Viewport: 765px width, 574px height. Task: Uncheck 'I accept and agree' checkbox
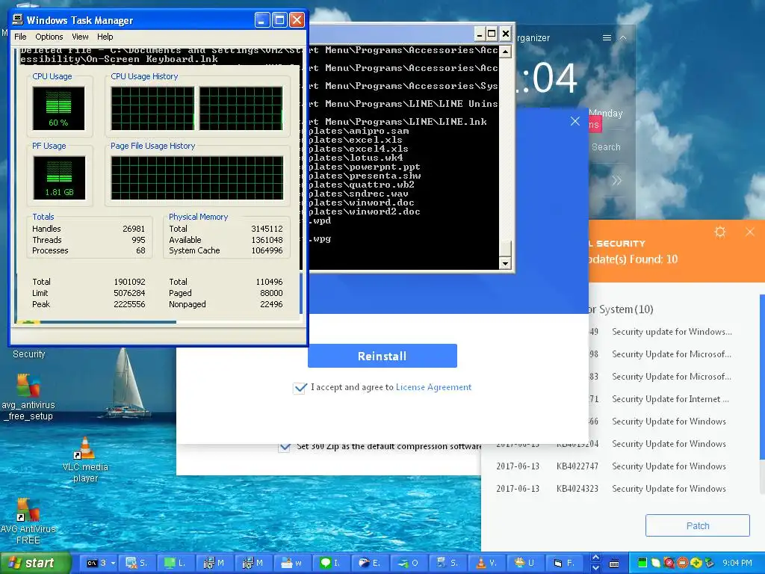[300, 388]
